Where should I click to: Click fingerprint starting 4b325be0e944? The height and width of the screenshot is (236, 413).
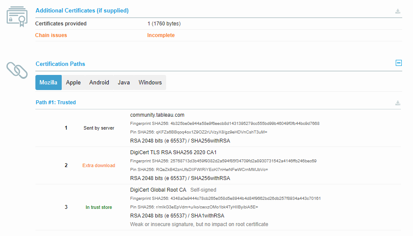click(x=225, y=124)
